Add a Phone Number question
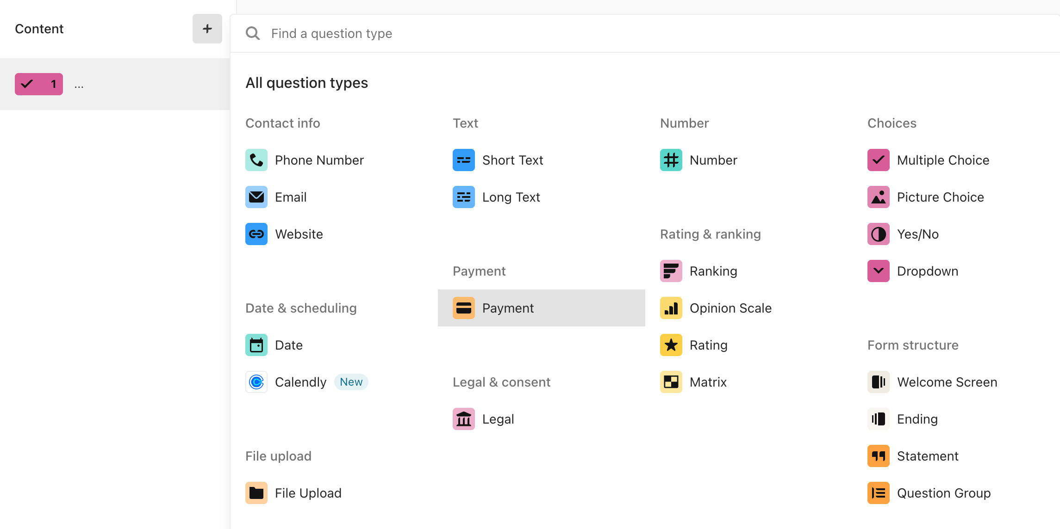 coord(334,160)
